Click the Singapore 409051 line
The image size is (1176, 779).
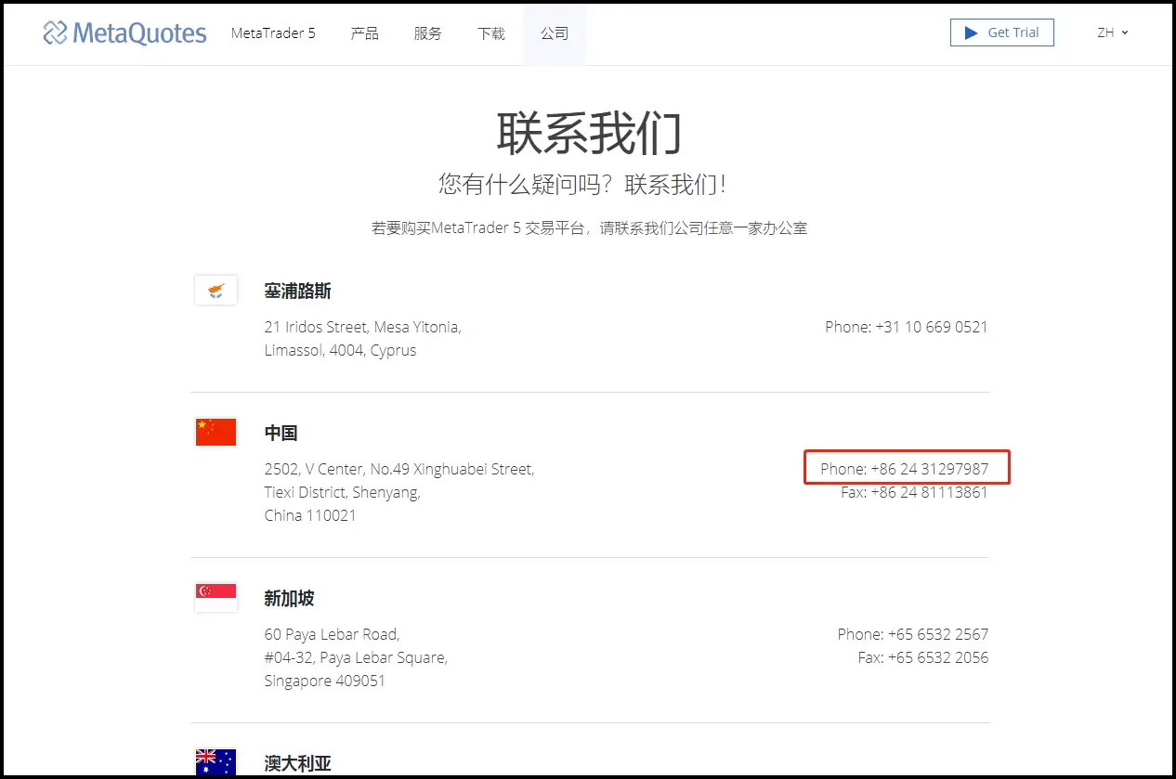coord(324,681)
